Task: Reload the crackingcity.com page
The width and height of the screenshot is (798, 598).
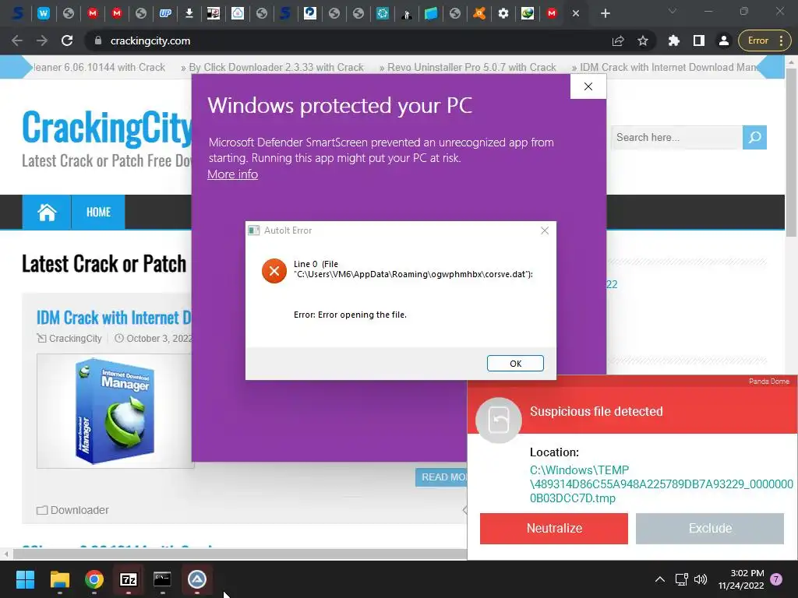Action: pos(67,40)
